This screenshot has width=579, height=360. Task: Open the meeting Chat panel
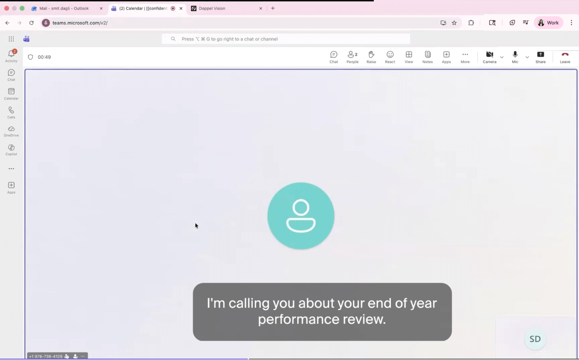tap(333, 57)
